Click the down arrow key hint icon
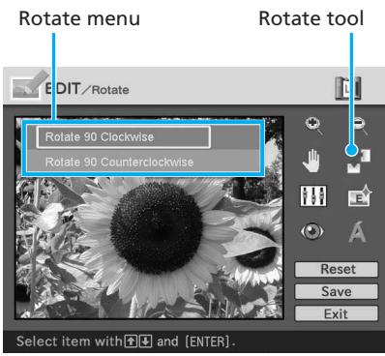The height and width of the screenshot is (356, 385). [x=146, y=341]
